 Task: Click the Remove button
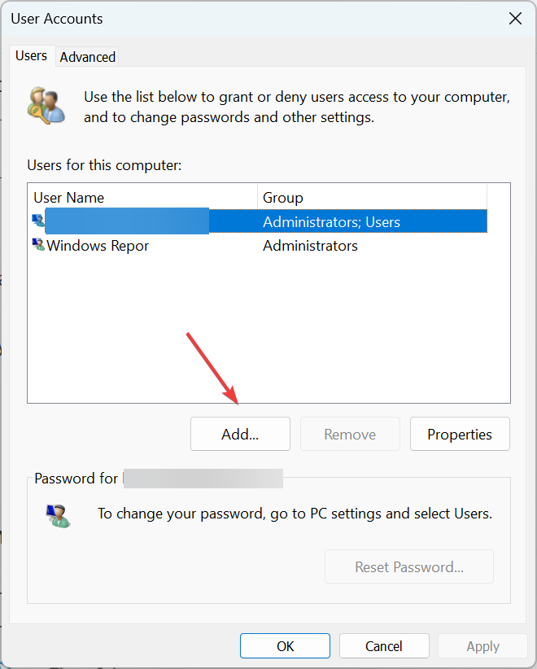tap(350, 434)
